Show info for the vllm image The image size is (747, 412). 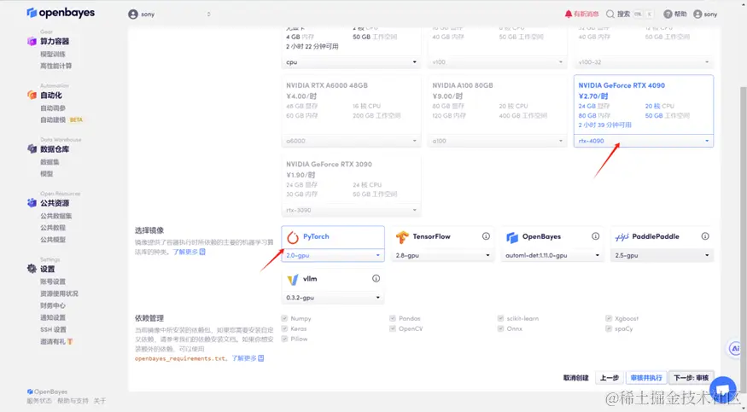pos(376,279)
